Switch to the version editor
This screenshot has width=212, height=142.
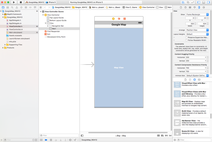pos(192,2)
